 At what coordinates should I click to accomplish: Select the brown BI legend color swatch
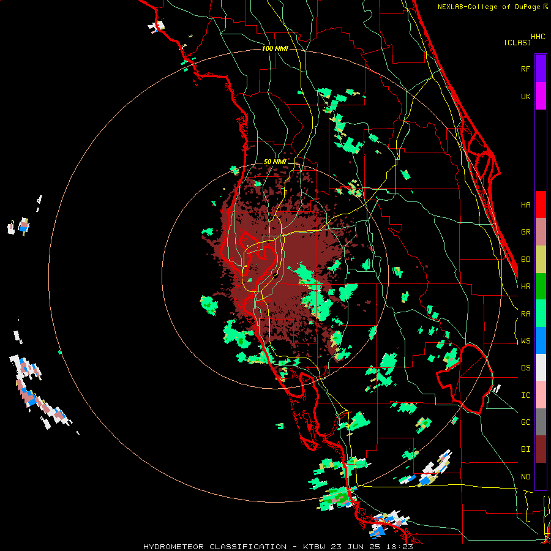[541, 449]
